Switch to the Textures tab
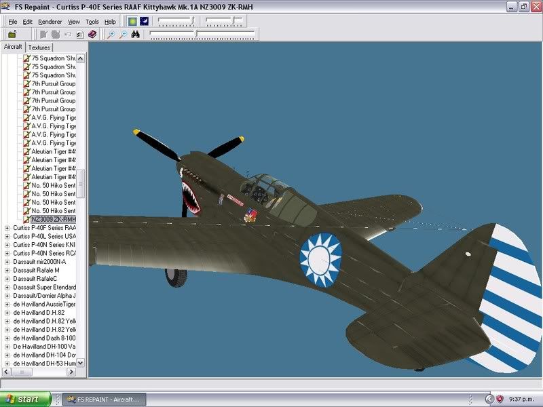Screen dimensions: 543x407 (39, 47)
